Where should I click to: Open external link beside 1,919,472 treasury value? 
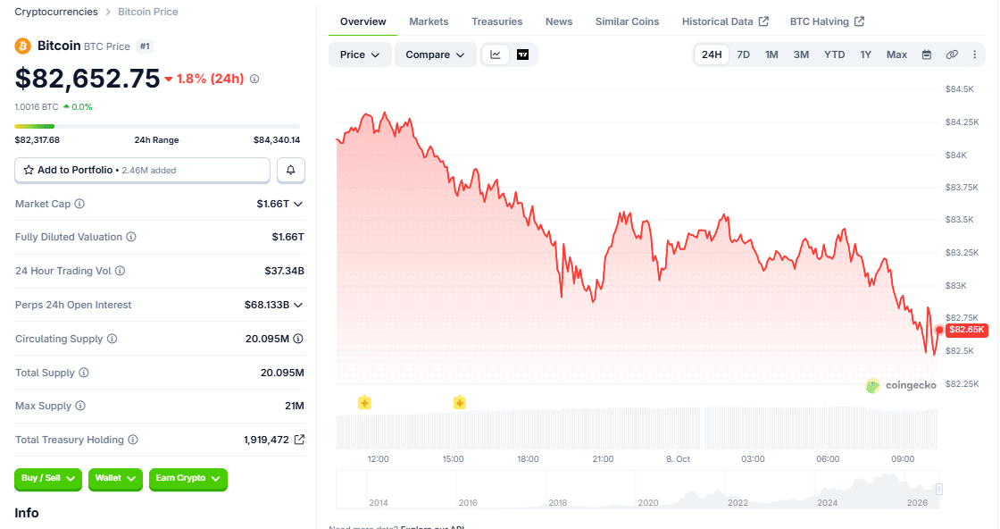[x=299, y=440]
